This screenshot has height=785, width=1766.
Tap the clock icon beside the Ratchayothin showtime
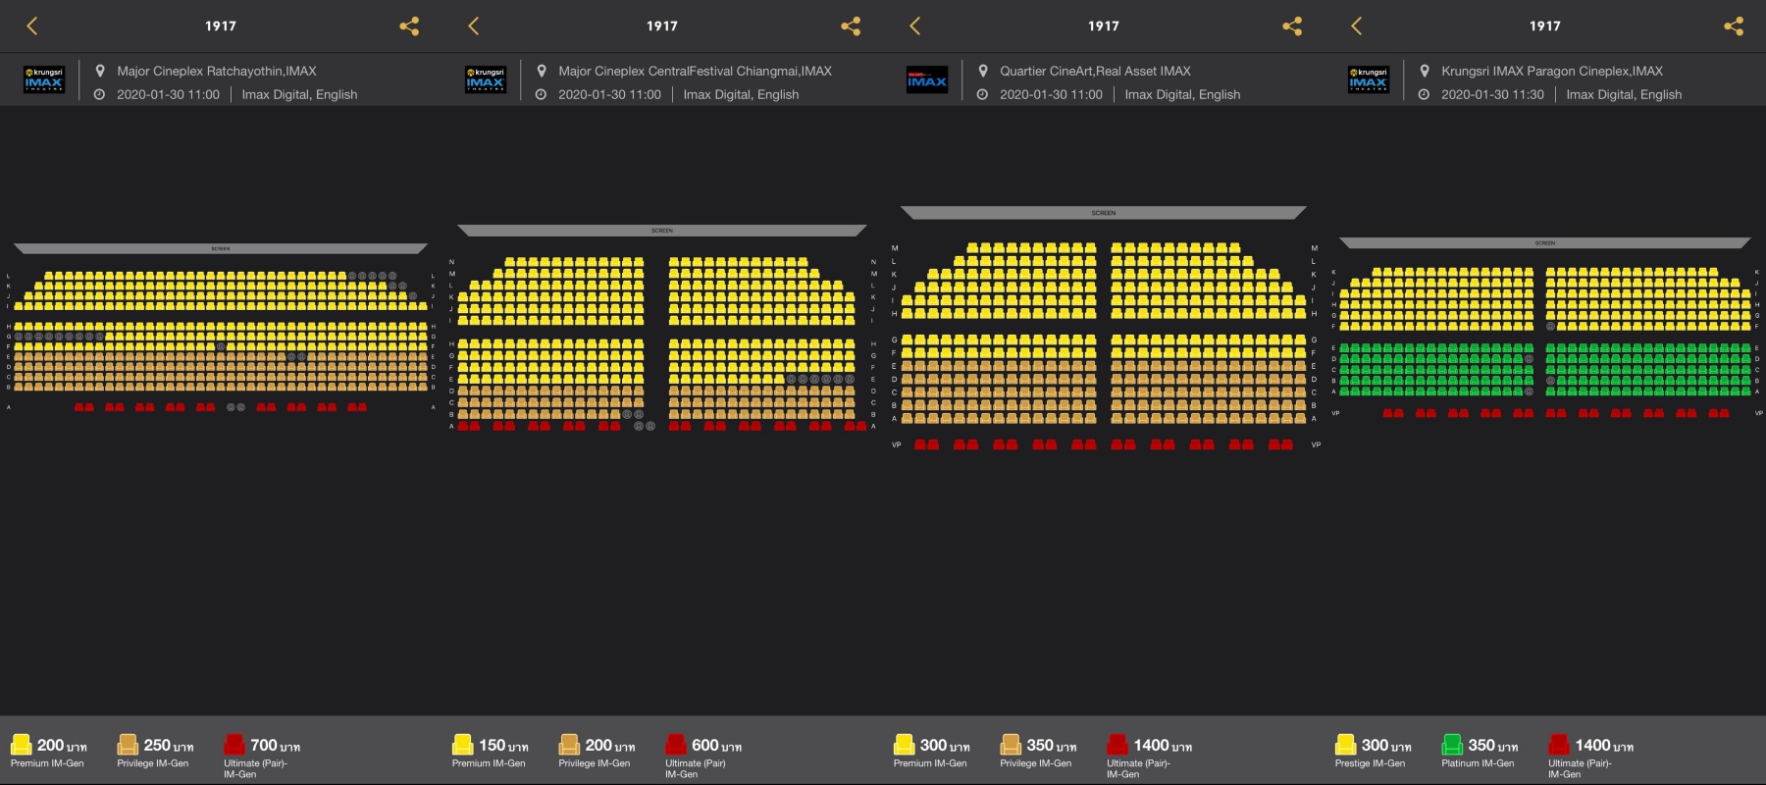99,95
